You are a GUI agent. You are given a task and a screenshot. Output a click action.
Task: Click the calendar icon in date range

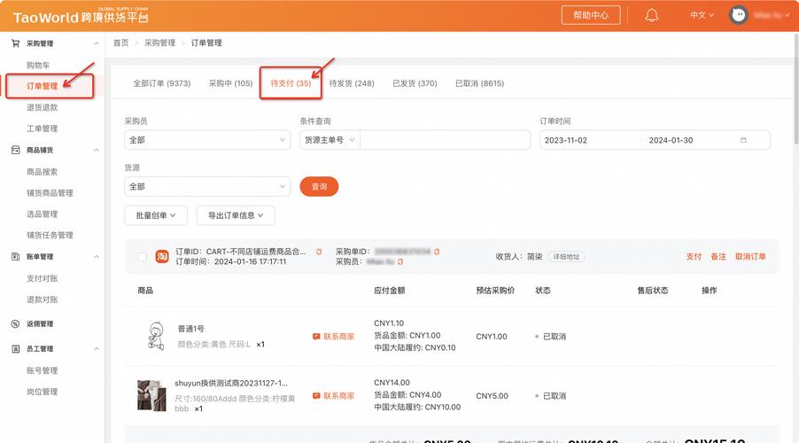click(743, 140)
